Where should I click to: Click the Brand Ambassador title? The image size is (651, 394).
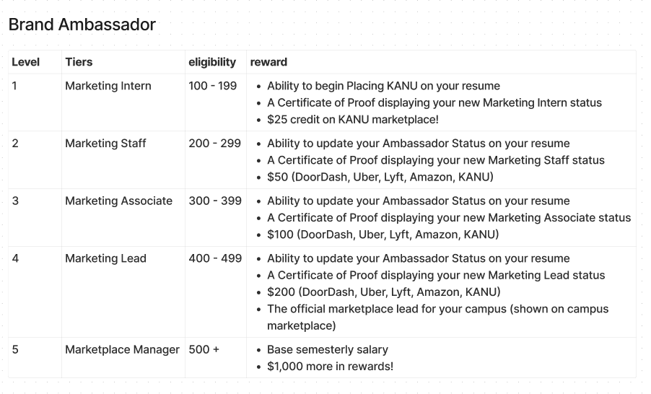(x=82, y=25)
